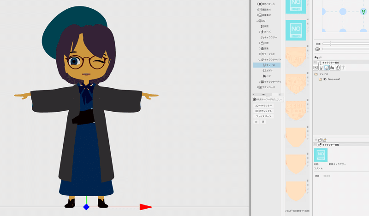This screenshot has height=216, width=369.
Task: Select the フェイス folder in composition list
Action: (x=321, y=74)
